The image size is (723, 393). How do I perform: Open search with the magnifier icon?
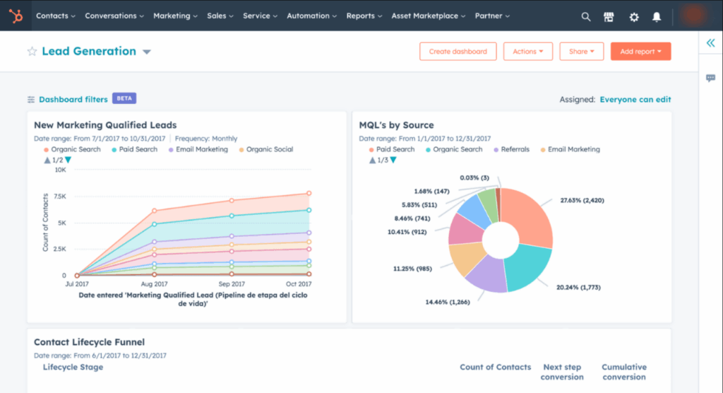(x=585, y=16)
